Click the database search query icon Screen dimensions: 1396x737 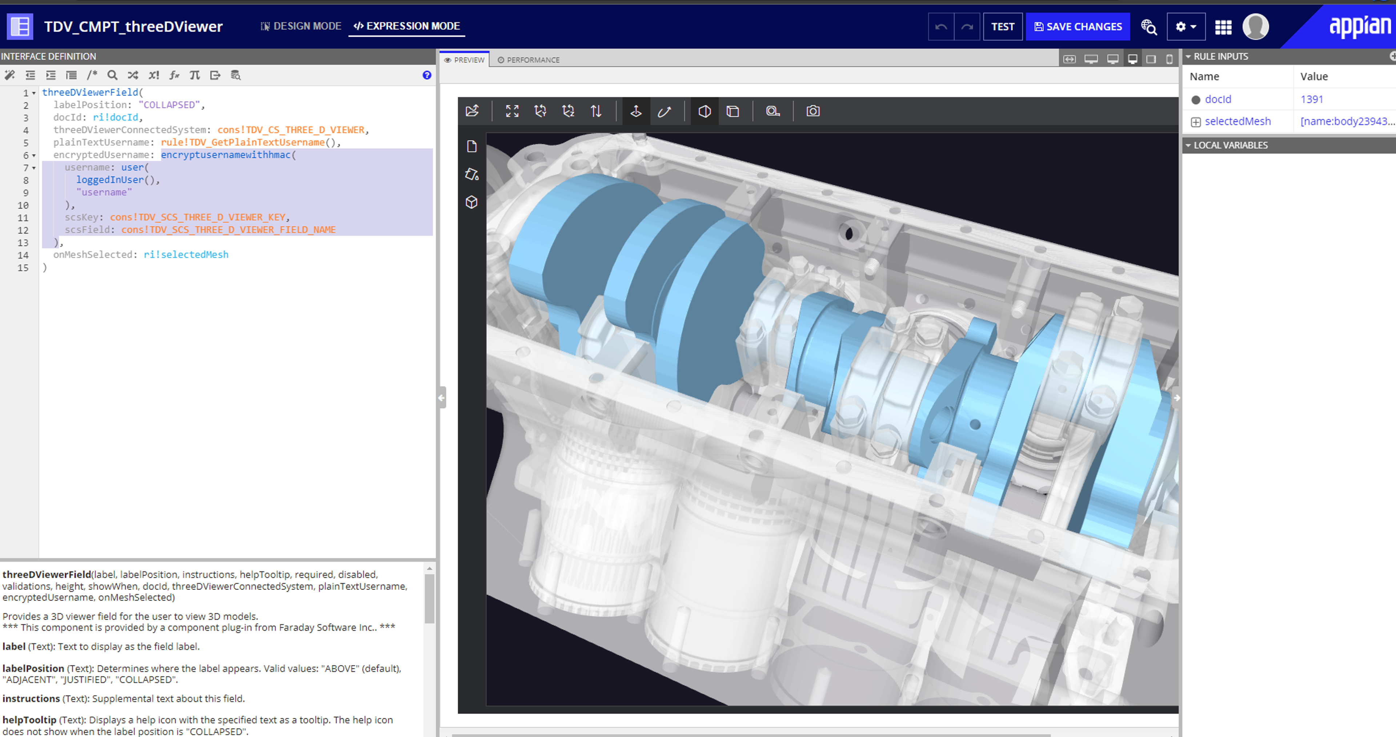coord(236,75)
